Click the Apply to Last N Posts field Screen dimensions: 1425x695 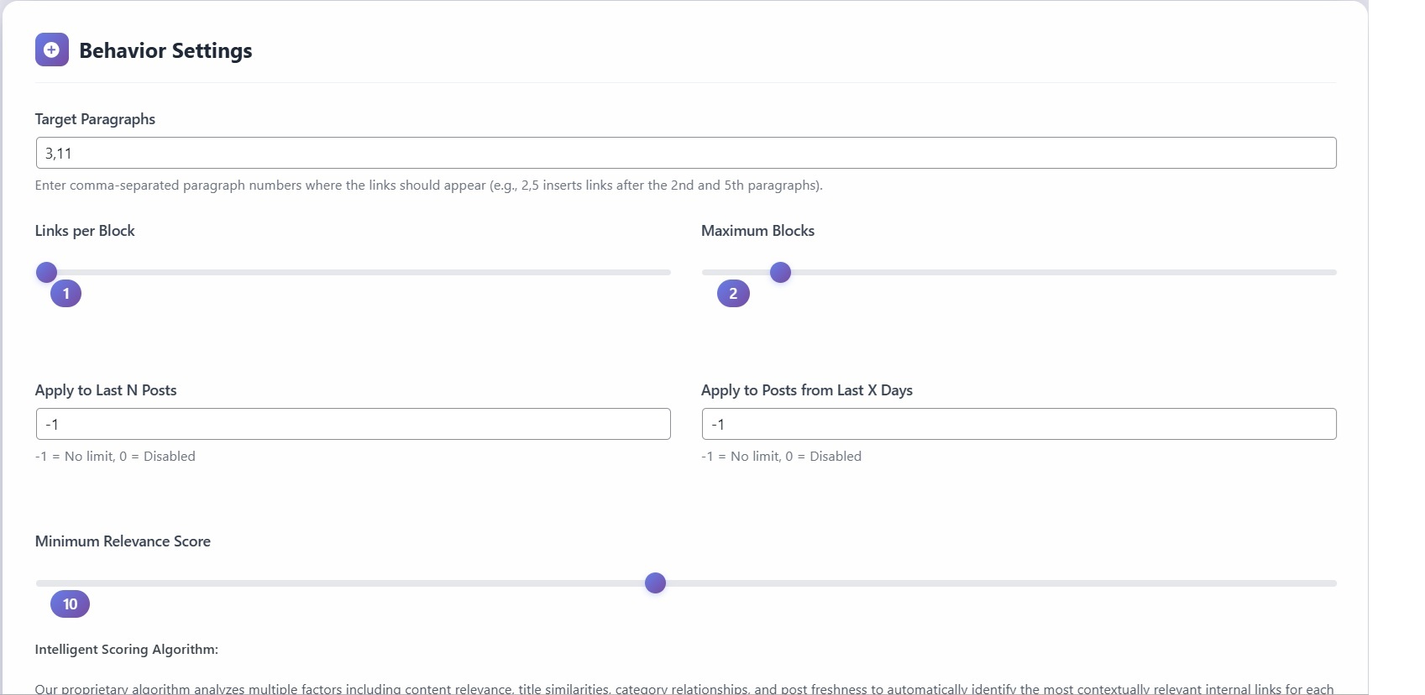pyautogui.click(x=353, y=424)
